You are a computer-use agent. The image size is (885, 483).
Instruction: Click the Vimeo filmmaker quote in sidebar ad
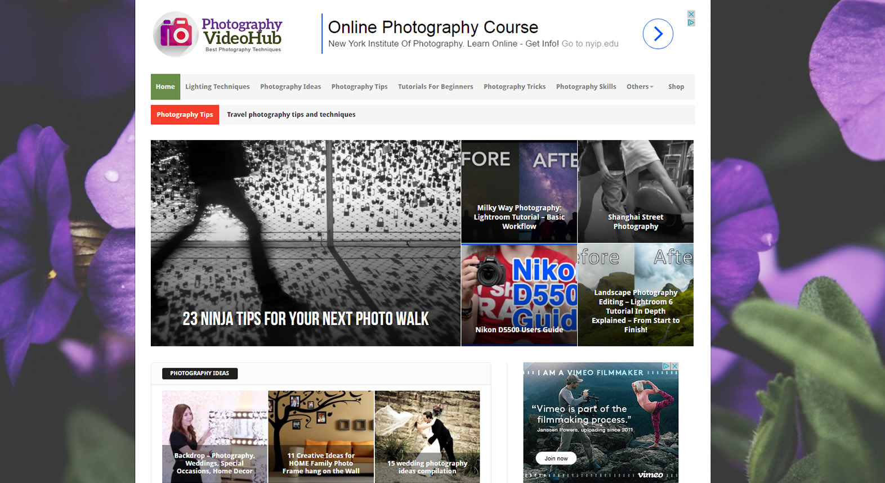(x=582, y=414)
